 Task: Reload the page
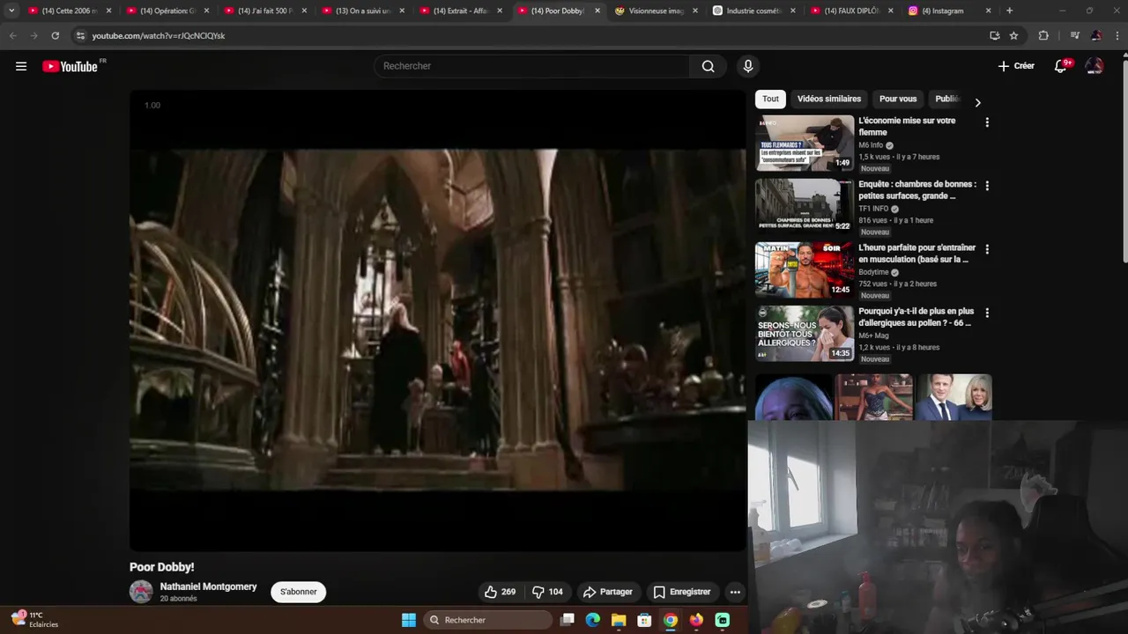coord(55,35)
